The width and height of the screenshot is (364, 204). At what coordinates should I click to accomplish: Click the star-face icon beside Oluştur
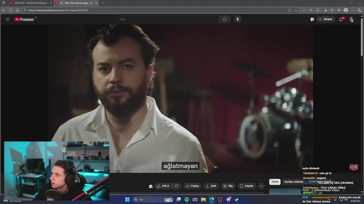[312, 19]
